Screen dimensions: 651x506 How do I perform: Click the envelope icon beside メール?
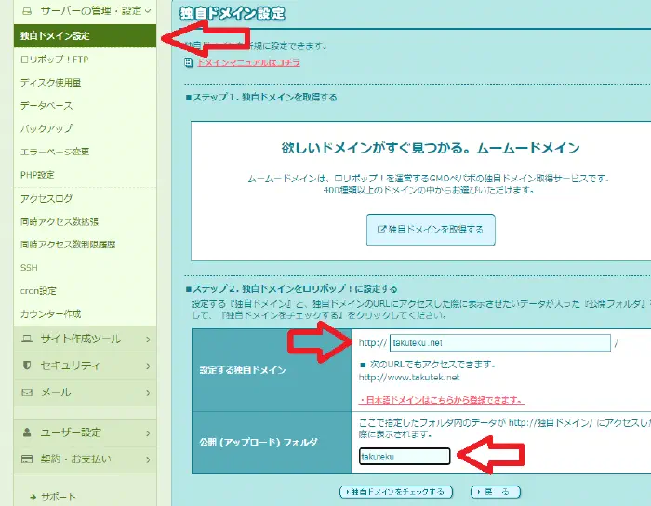point(27,393)
